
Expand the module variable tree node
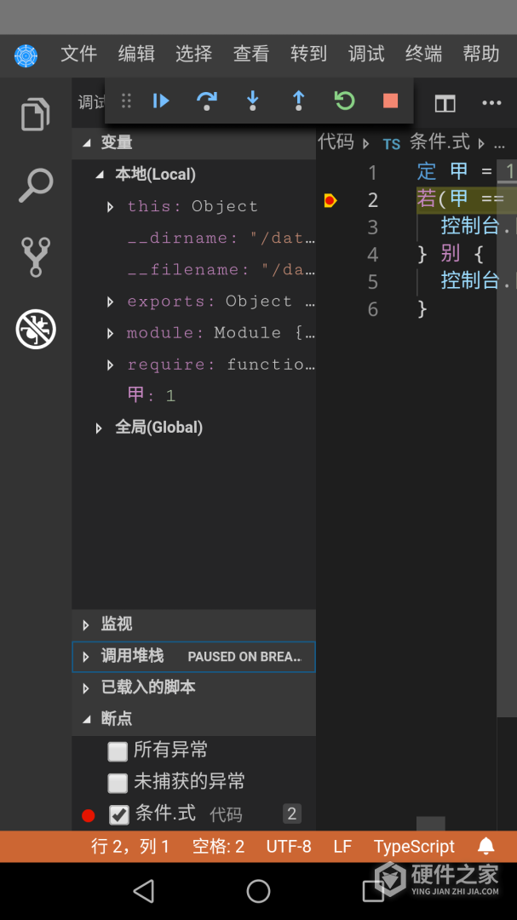[111, 333]
